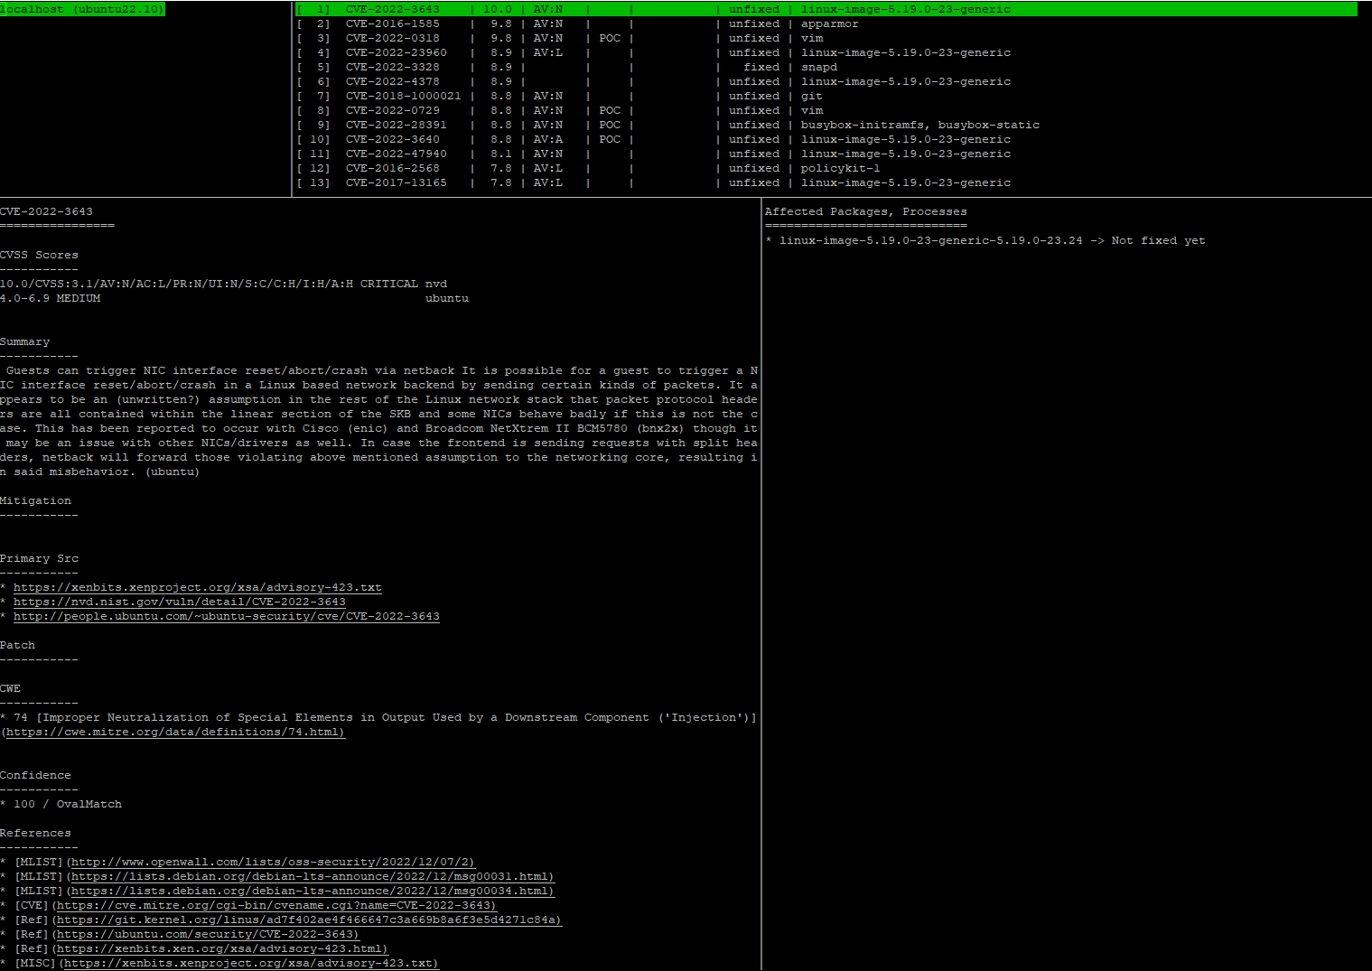Click the fixed status on CVE-2022-3328 row

tap(761, 67)
